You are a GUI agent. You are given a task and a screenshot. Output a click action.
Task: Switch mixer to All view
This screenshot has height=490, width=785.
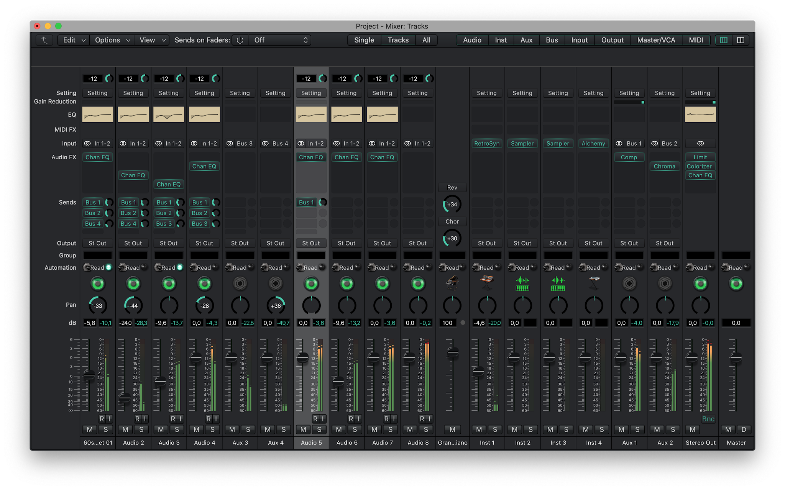tap(426, 40)
